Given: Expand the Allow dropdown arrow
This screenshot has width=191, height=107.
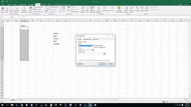Looking at the screenshot, I should (93, 46).
